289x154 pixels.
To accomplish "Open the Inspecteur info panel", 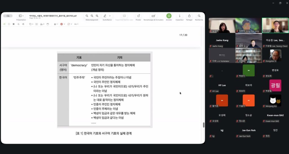I will pos(179,16).
